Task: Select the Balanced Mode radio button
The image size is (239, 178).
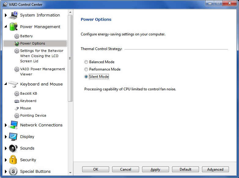Action: coord(86,62)
